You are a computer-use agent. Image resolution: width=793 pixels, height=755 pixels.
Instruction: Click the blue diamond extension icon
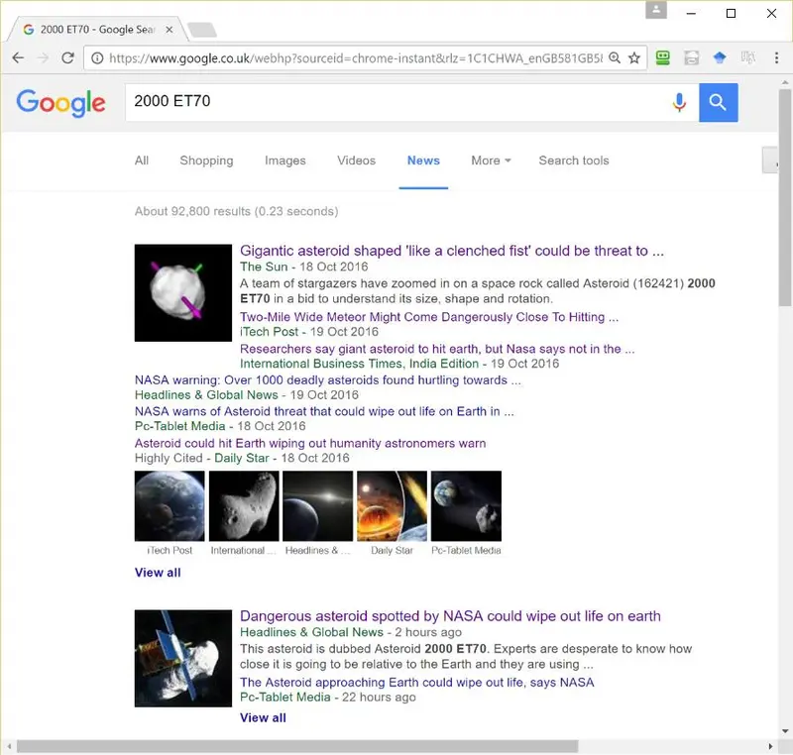(x=720, y=58)
